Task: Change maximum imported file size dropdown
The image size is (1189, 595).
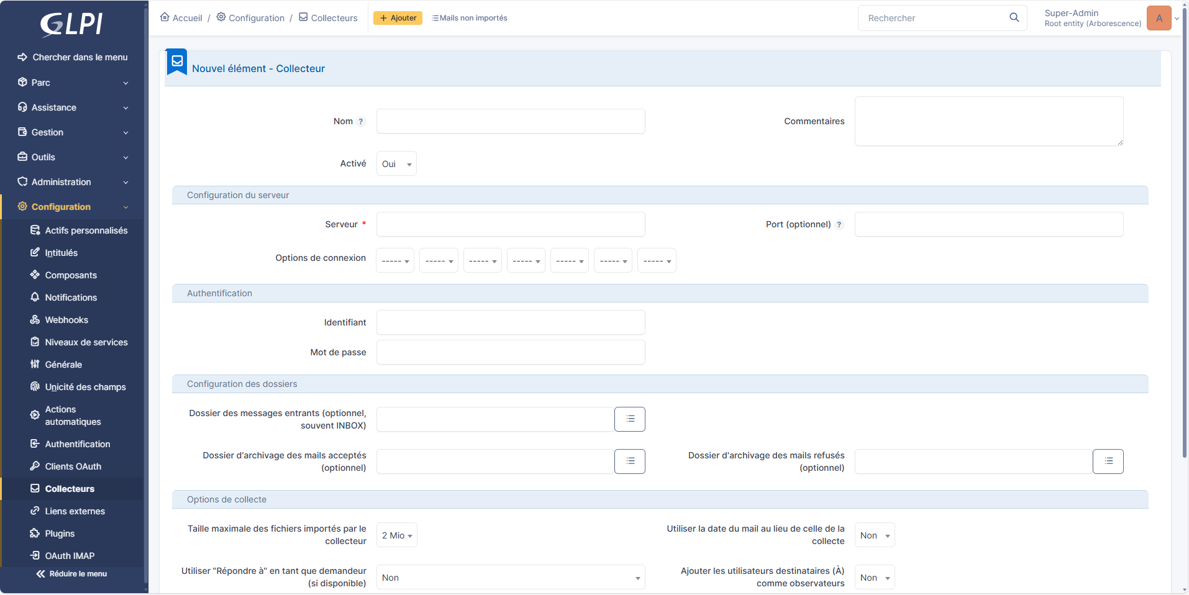Action: (x=396, y=535)
